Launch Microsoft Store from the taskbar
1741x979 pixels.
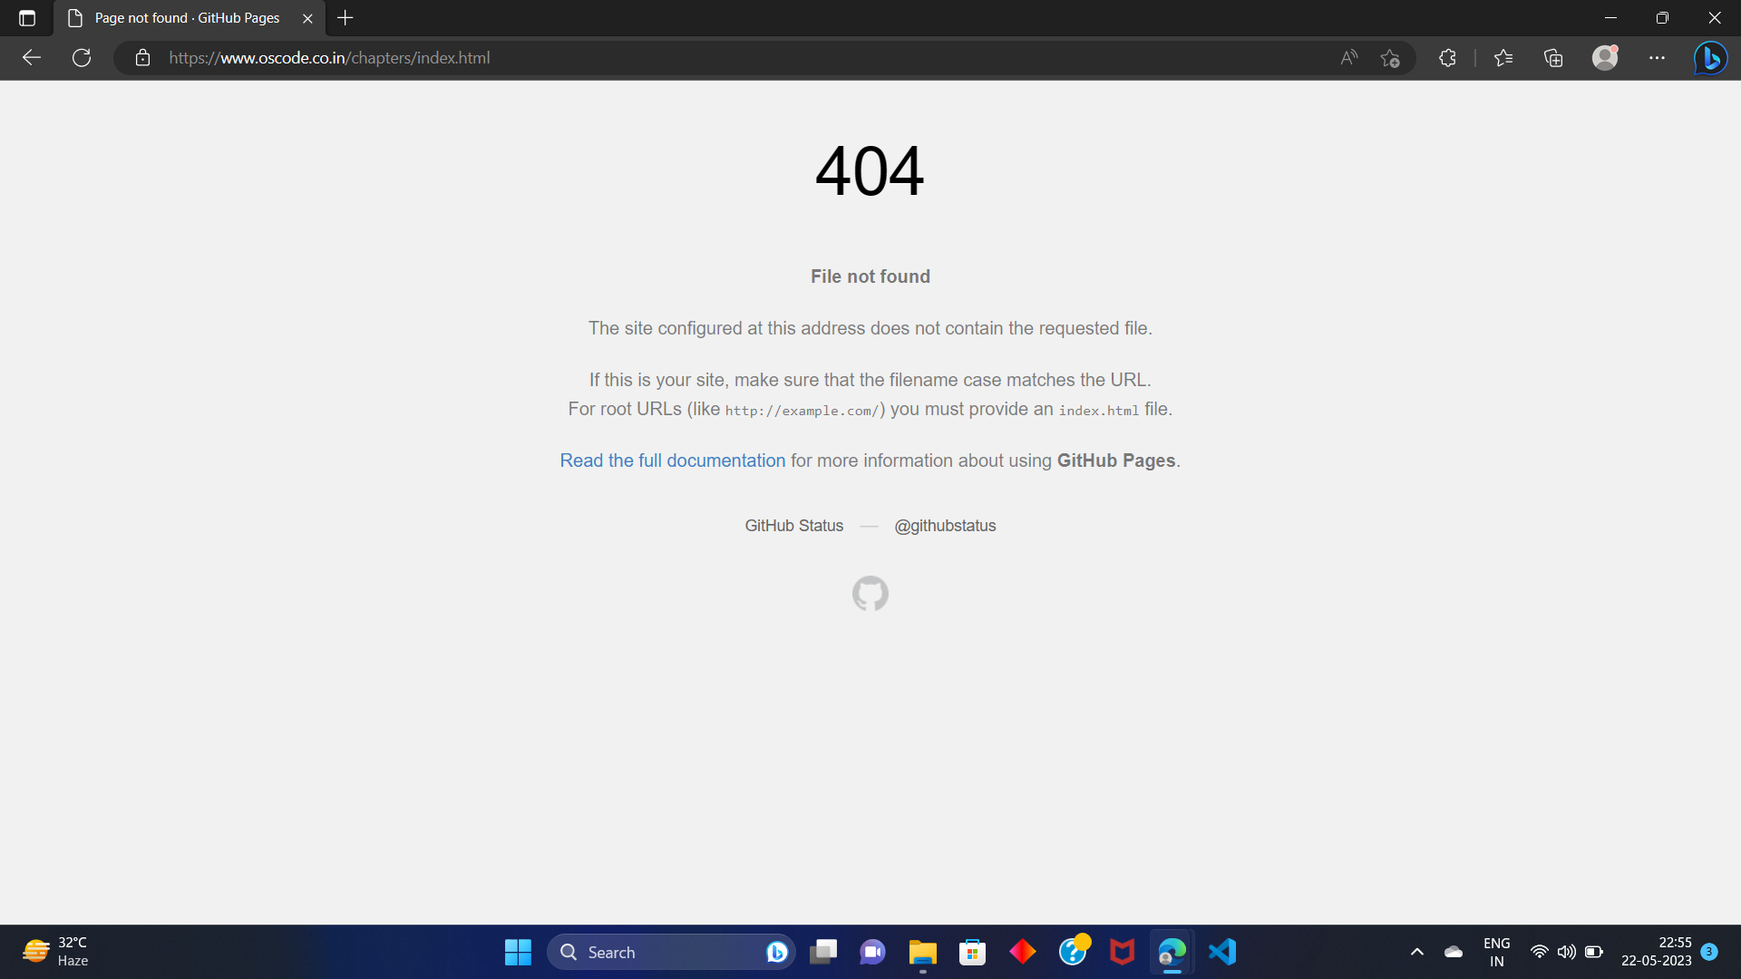pos(971,952)
